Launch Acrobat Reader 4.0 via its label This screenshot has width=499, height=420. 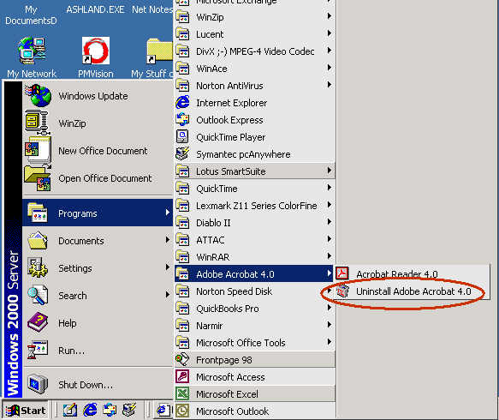[x=397, y=274]
